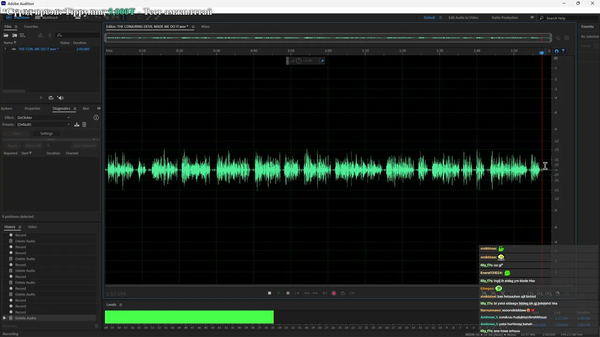Click Duration column in Diagnostics table
Screen dimensions: 600x337
click(x=53, y=153)
